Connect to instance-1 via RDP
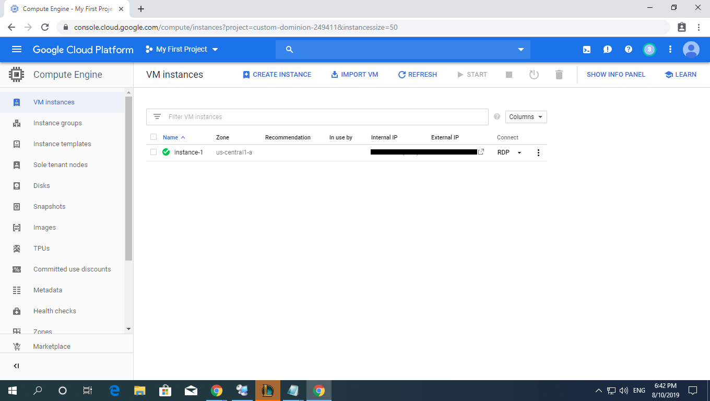This screenshot has width=710, height=401. 503,152
